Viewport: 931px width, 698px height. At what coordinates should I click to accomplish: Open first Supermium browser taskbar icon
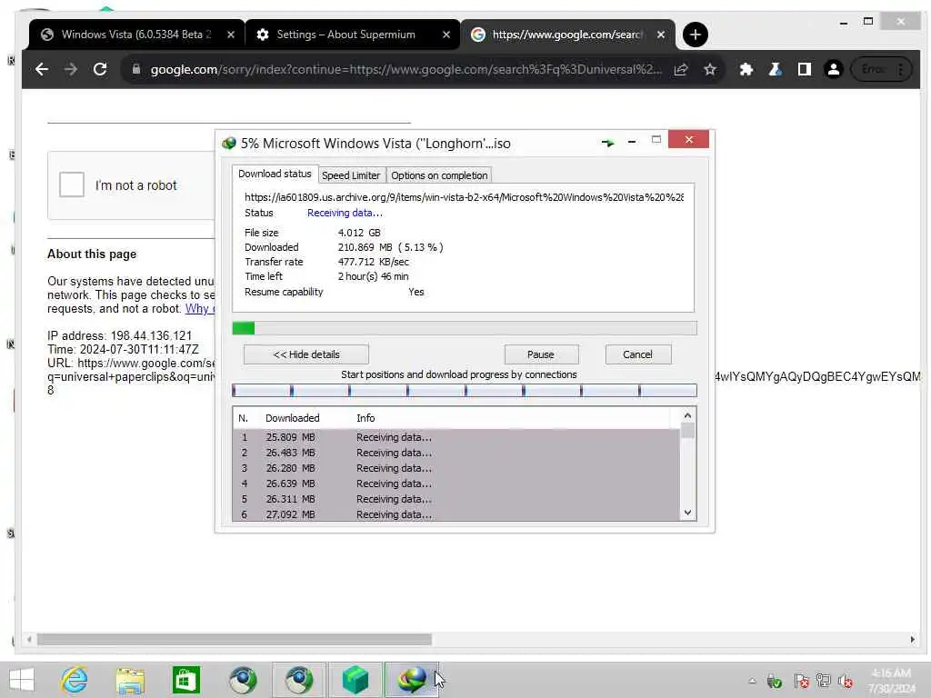[243, 680]
